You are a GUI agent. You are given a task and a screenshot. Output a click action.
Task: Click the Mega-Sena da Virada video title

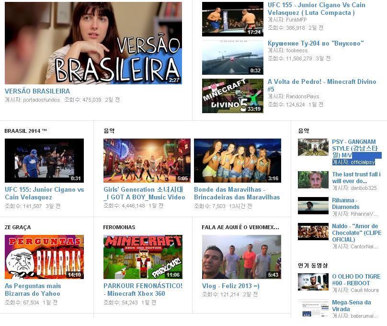tap(351, 305)
